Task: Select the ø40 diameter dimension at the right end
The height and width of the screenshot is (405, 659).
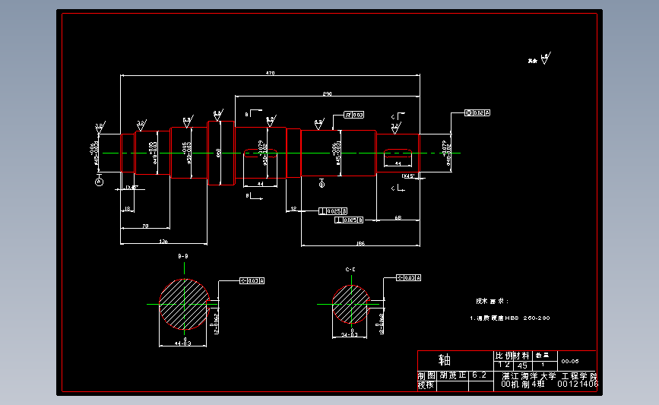Action: (x=446, y=153)
